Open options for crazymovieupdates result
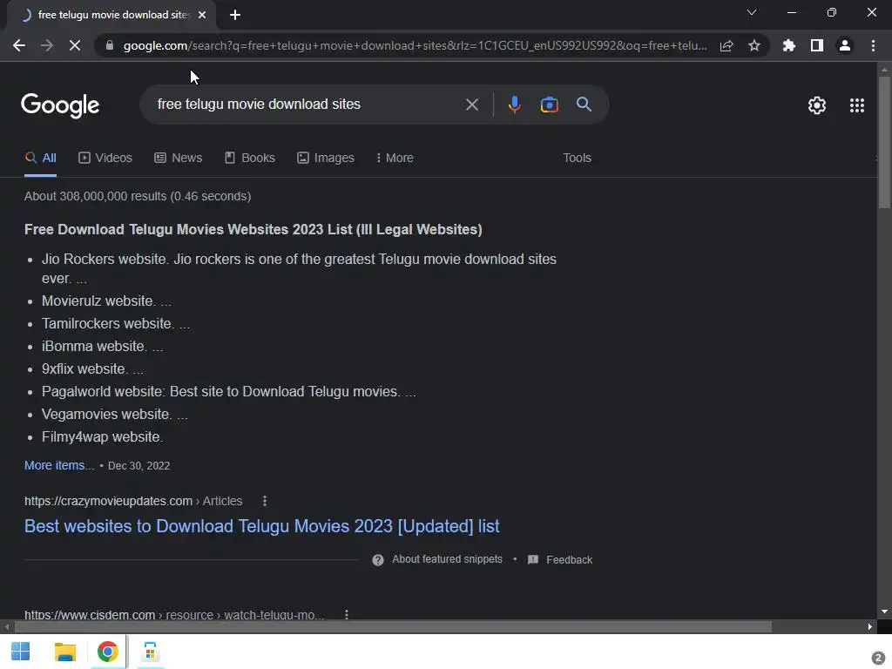 (x=265, y=501)
